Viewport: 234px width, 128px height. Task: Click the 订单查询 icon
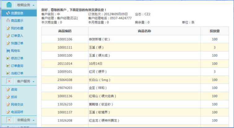[x=8, y=66]
